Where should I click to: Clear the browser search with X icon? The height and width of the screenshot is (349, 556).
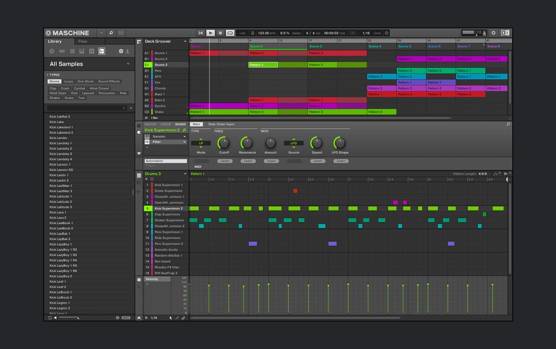pyautogui.click(x=124, y=108)
